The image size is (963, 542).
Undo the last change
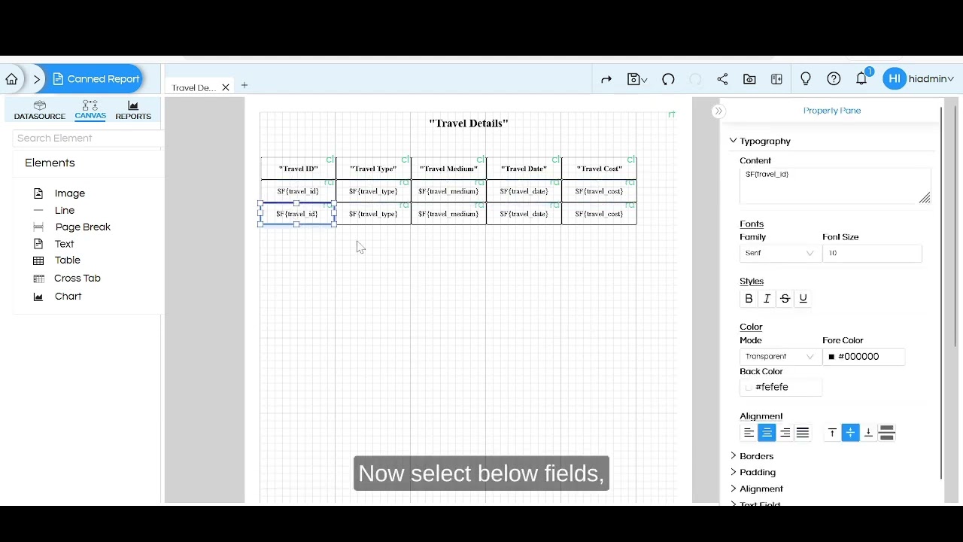tap(668, 79)
